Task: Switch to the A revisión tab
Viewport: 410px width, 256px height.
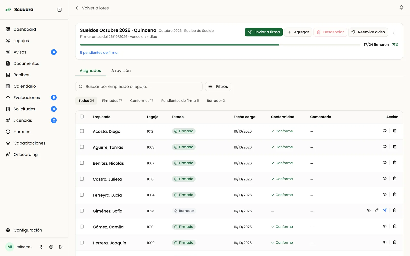Action: pos(121,71)
